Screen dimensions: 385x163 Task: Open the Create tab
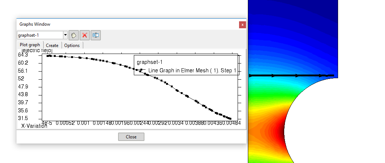click(52, 46)
